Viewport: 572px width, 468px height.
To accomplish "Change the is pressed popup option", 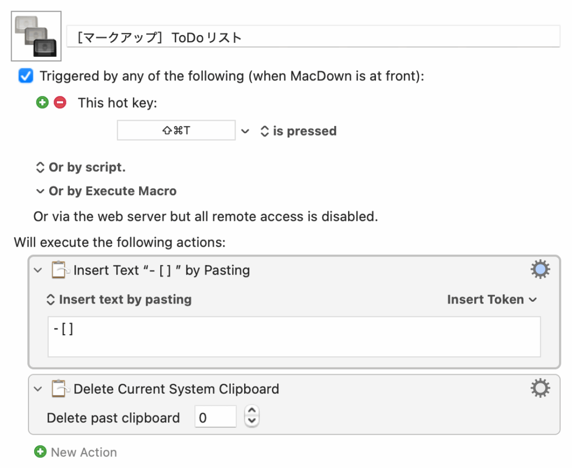I will point(298,132).
